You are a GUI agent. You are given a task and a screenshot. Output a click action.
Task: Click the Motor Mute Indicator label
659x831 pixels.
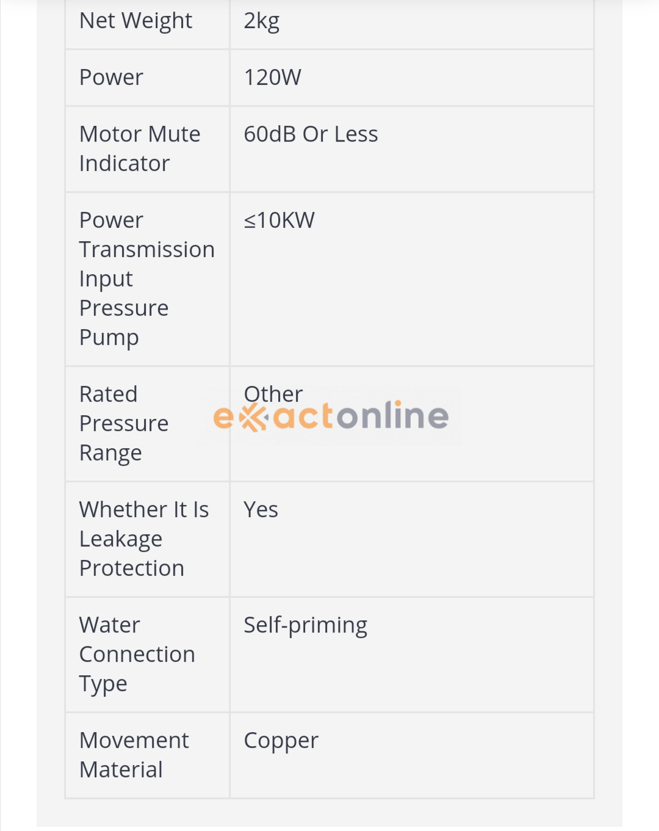(x=140, y=149)
